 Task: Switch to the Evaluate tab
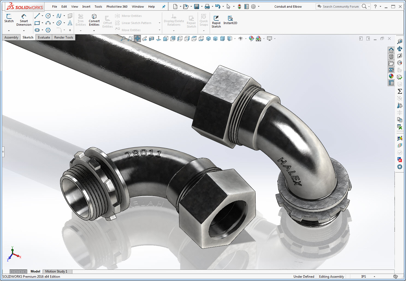44,37
